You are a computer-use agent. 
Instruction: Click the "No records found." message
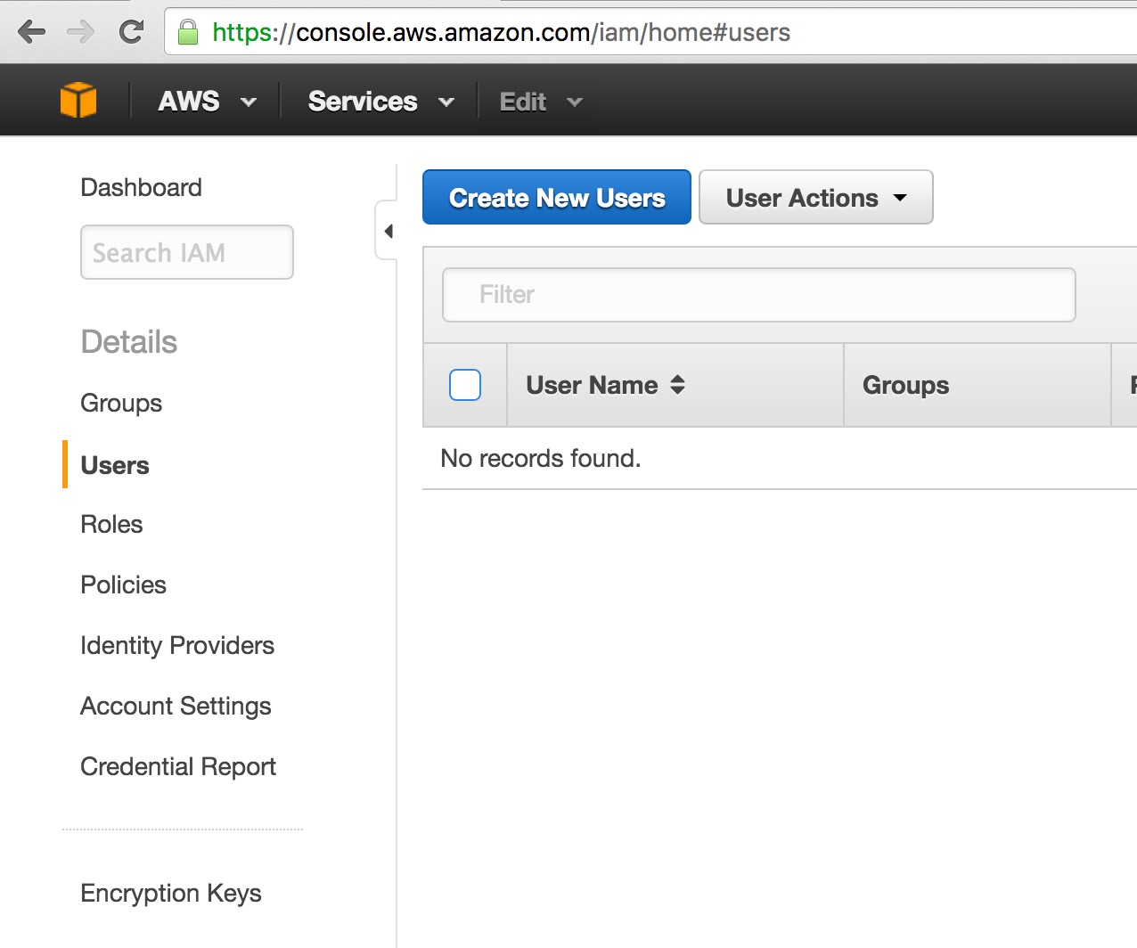coord(541,458)
